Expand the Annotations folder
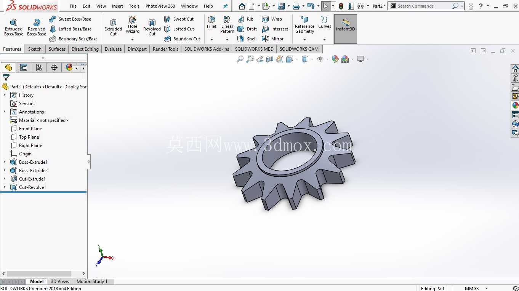 pyautogui.click(x=5, y=112)
